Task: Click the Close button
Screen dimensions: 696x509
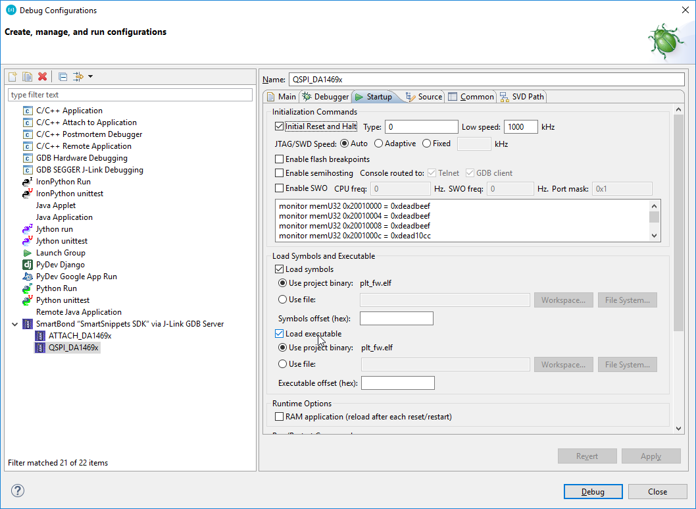Action: coord(657,492)
